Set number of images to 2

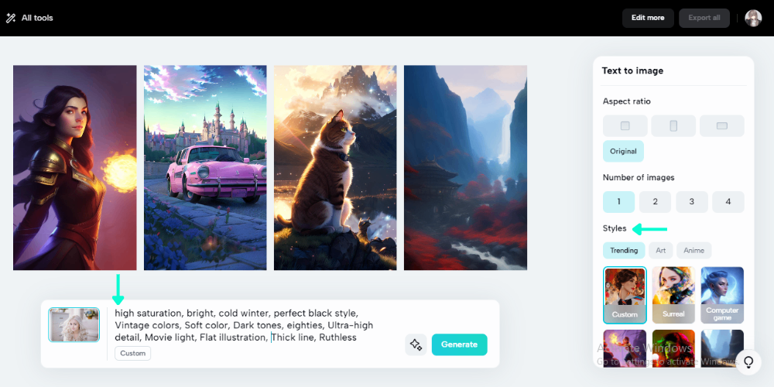[655, 202]
